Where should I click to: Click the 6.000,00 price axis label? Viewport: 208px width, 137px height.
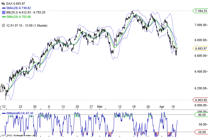click(200, 105)
